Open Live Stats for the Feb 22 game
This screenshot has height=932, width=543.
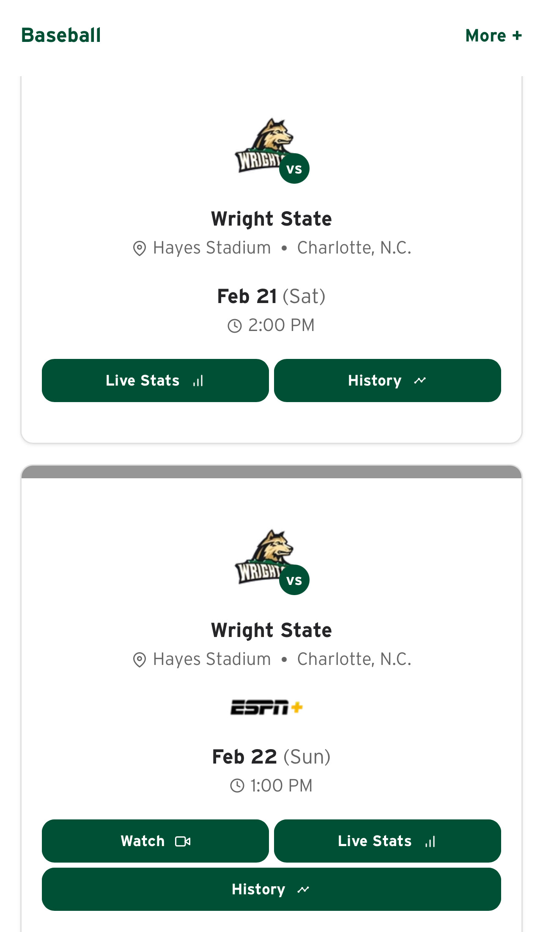[387, 841]
